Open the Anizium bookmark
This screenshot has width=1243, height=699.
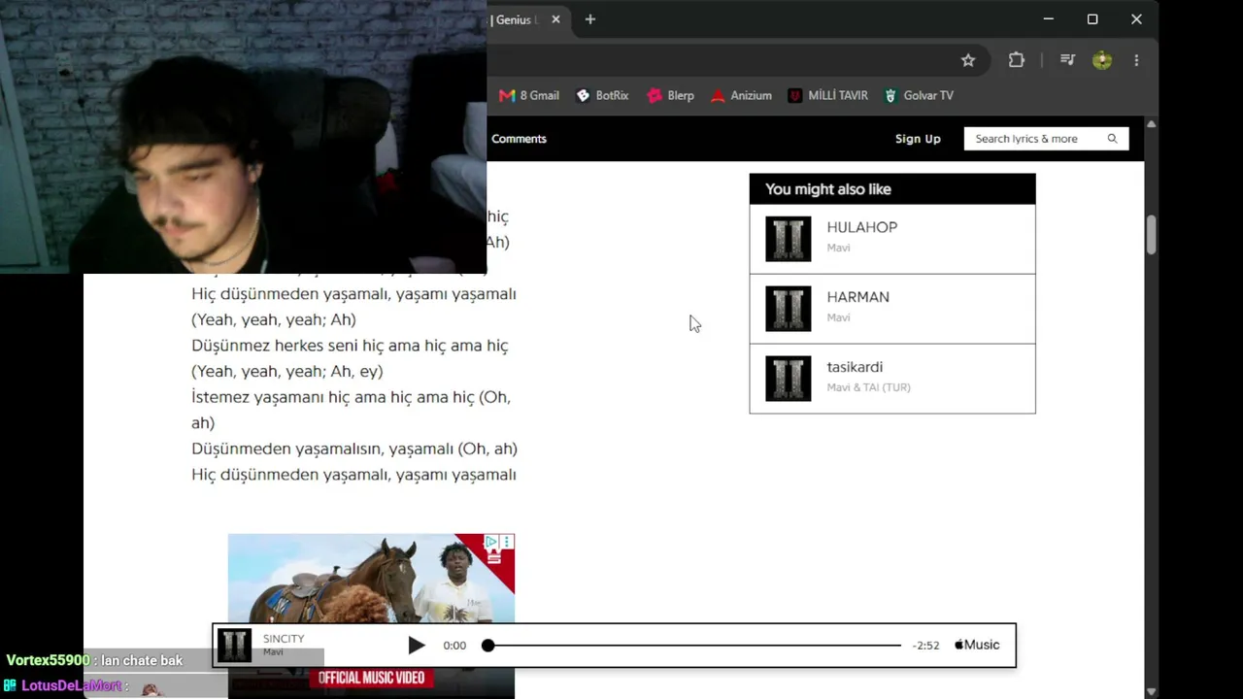coord(741,95)
